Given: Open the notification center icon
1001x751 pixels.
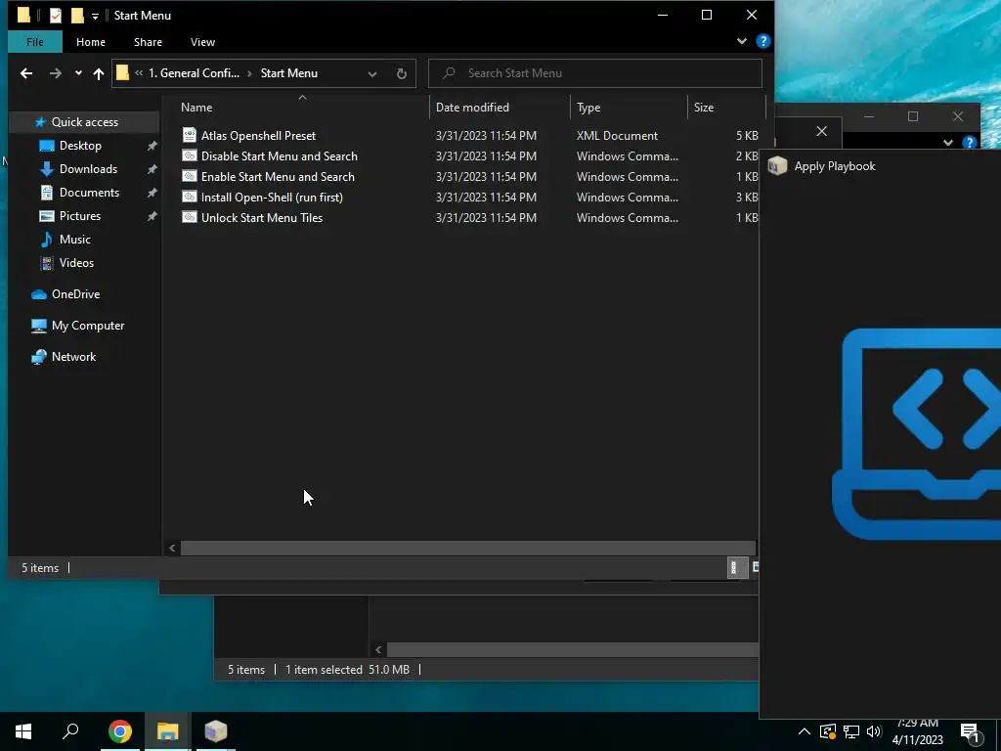Looking at the screenshot, I should tap(971, 733).
